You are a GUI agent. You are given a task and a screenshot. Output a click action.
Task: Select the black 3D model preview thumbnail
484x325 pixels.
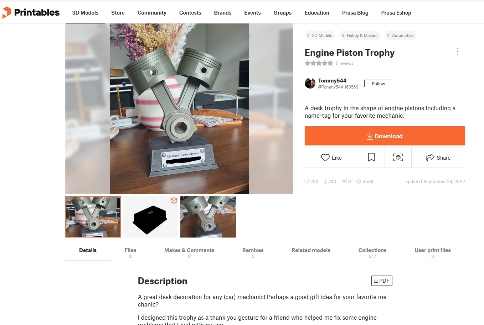[150, 217]
